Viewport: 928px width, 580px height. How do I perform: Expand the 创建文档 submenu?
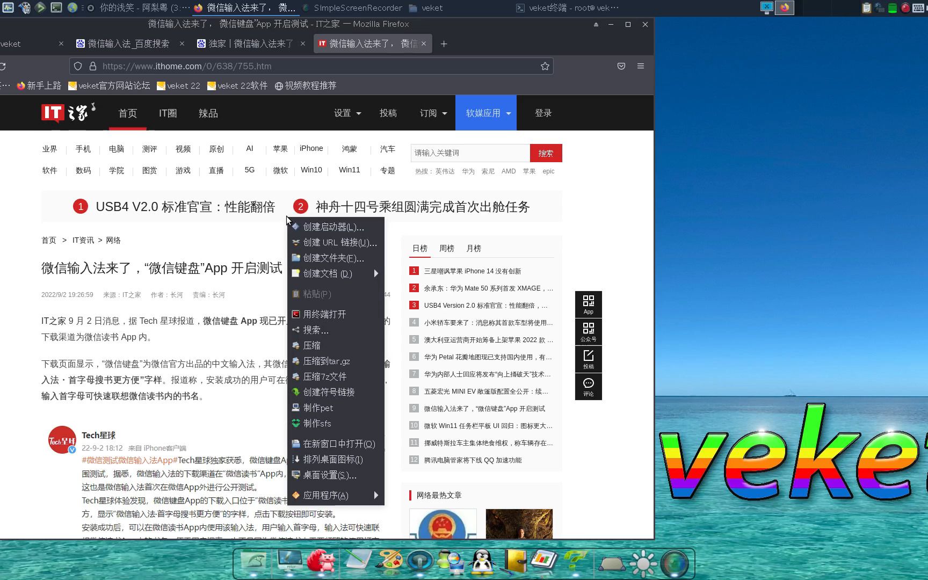click(x=336, y=273)
